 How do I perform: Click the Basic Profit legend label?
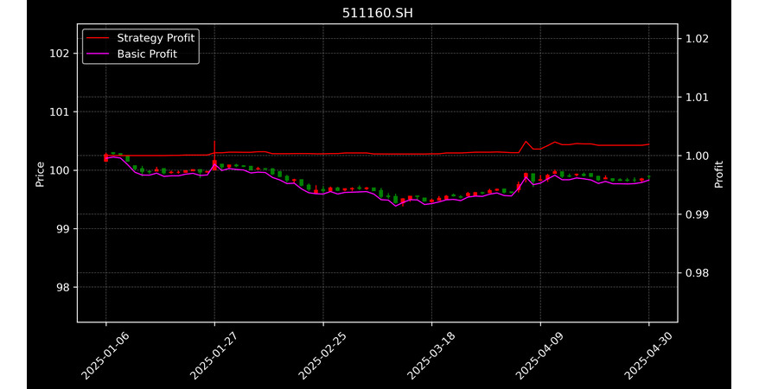coord(147,54)
